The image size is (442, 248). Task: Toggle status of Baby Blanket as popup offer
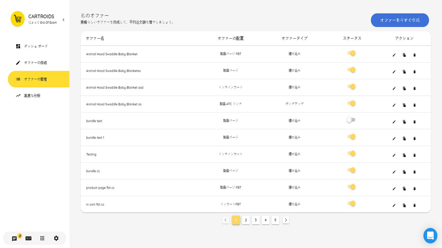click(x=352, y=103)
